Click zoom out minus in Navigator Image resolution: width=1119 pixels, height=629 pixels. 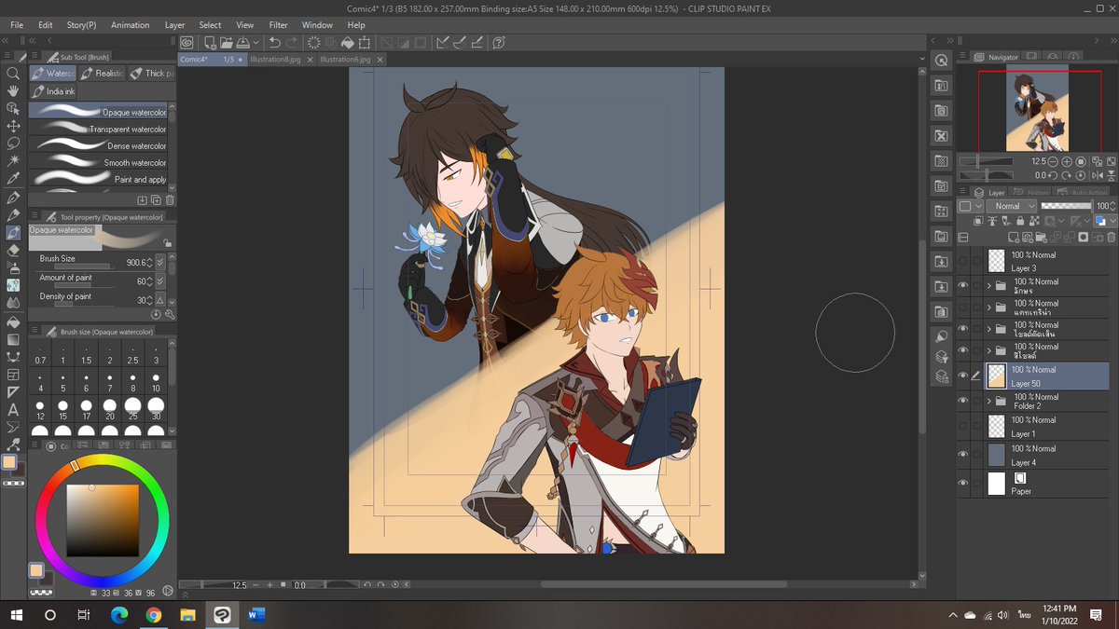tap(1053, 161)
